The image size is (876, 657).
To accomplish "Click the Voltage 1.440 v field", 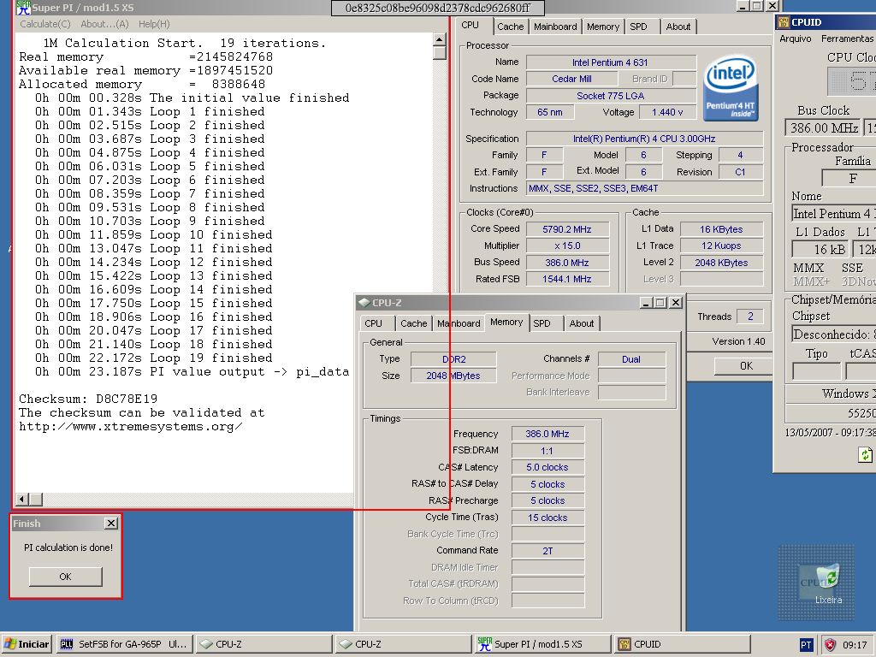I will point(667,112).
